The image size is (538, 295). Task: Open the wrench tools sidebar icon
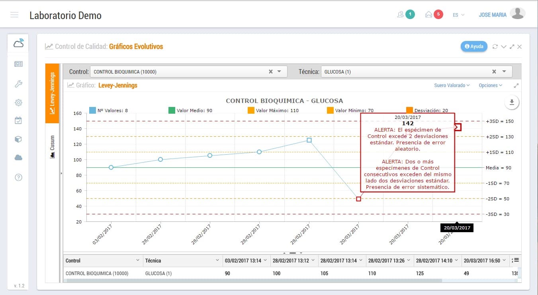18,83
